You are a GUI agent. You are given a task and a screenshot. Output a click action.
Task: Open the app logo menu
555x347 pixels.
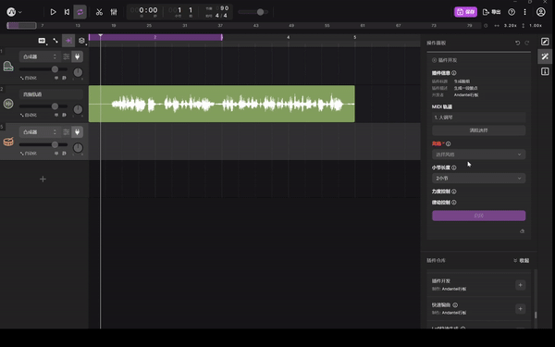(14, 12)
